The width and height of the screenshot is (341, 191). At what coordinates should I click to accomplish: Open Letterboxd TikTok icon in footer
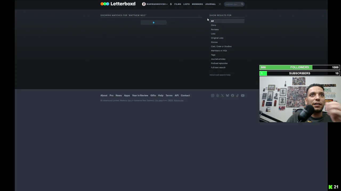click(237, 95)
